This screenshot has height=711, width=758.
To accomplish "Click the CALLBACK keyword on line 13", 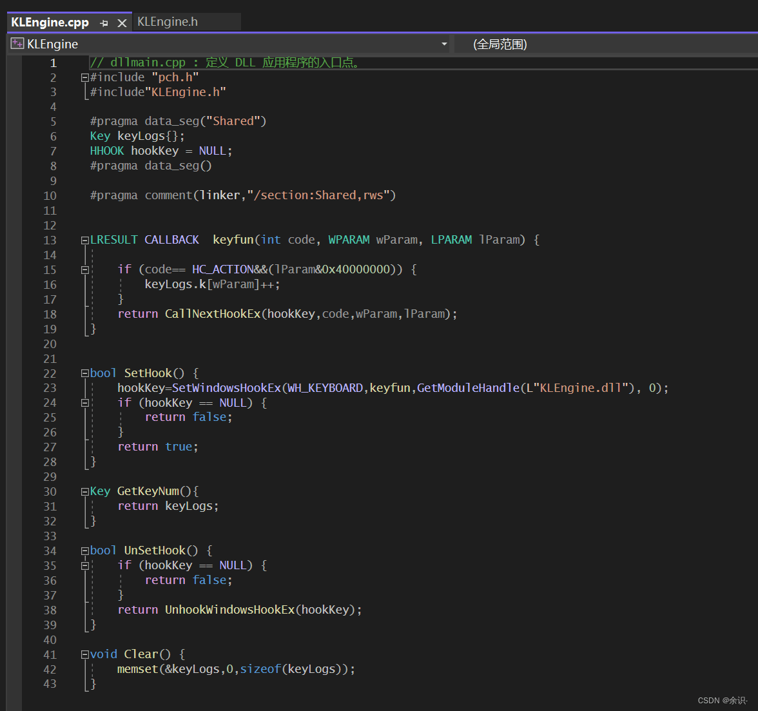I will (171, 240).
